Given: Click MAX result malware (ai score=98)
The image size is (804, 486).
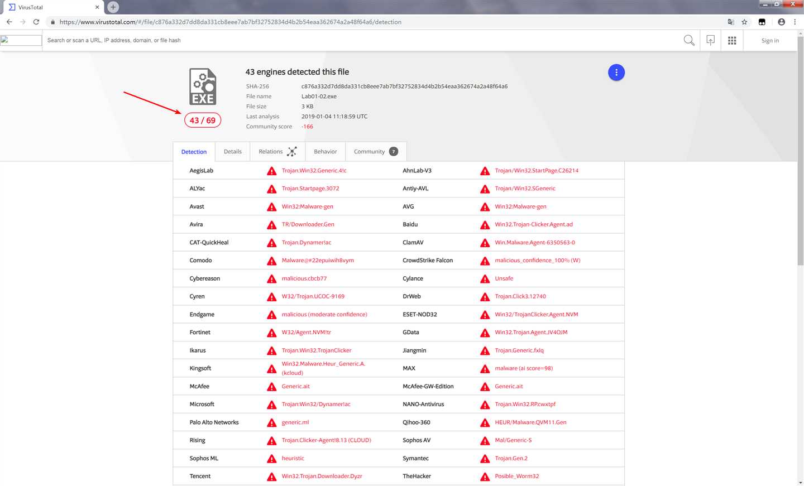Looking at the screenshot, I should click(x=524, y=368).
